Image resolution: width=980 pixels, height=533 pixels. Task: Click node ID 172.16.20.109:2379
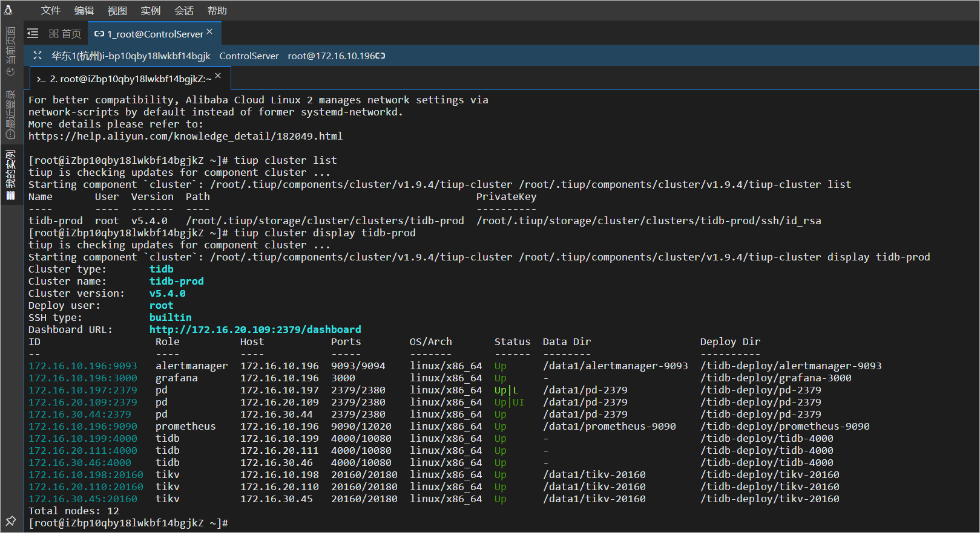tap(82, 402)
